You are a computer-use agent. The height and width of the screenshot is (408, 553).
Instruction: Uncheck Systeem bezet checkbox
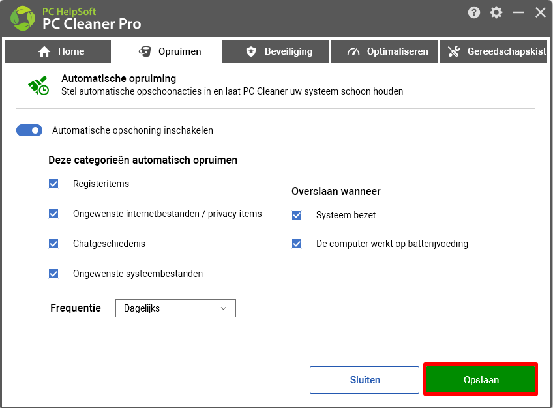[297, 215]
